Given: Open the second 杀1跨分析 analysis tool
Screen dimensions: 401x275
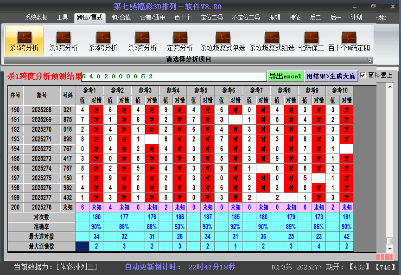Looking at the screenshot, I should pos(64,41).
